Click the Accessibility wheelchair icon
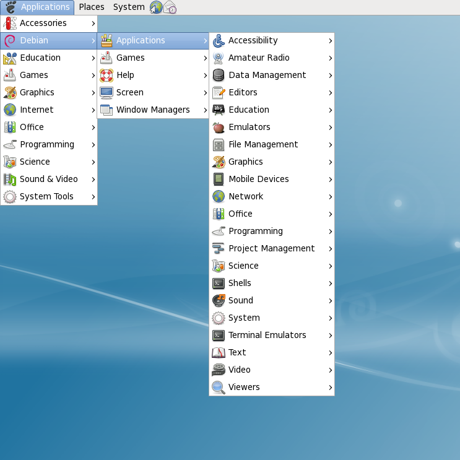Image resolution: width=460 pixels, height=460 pixels. point(219,40)
